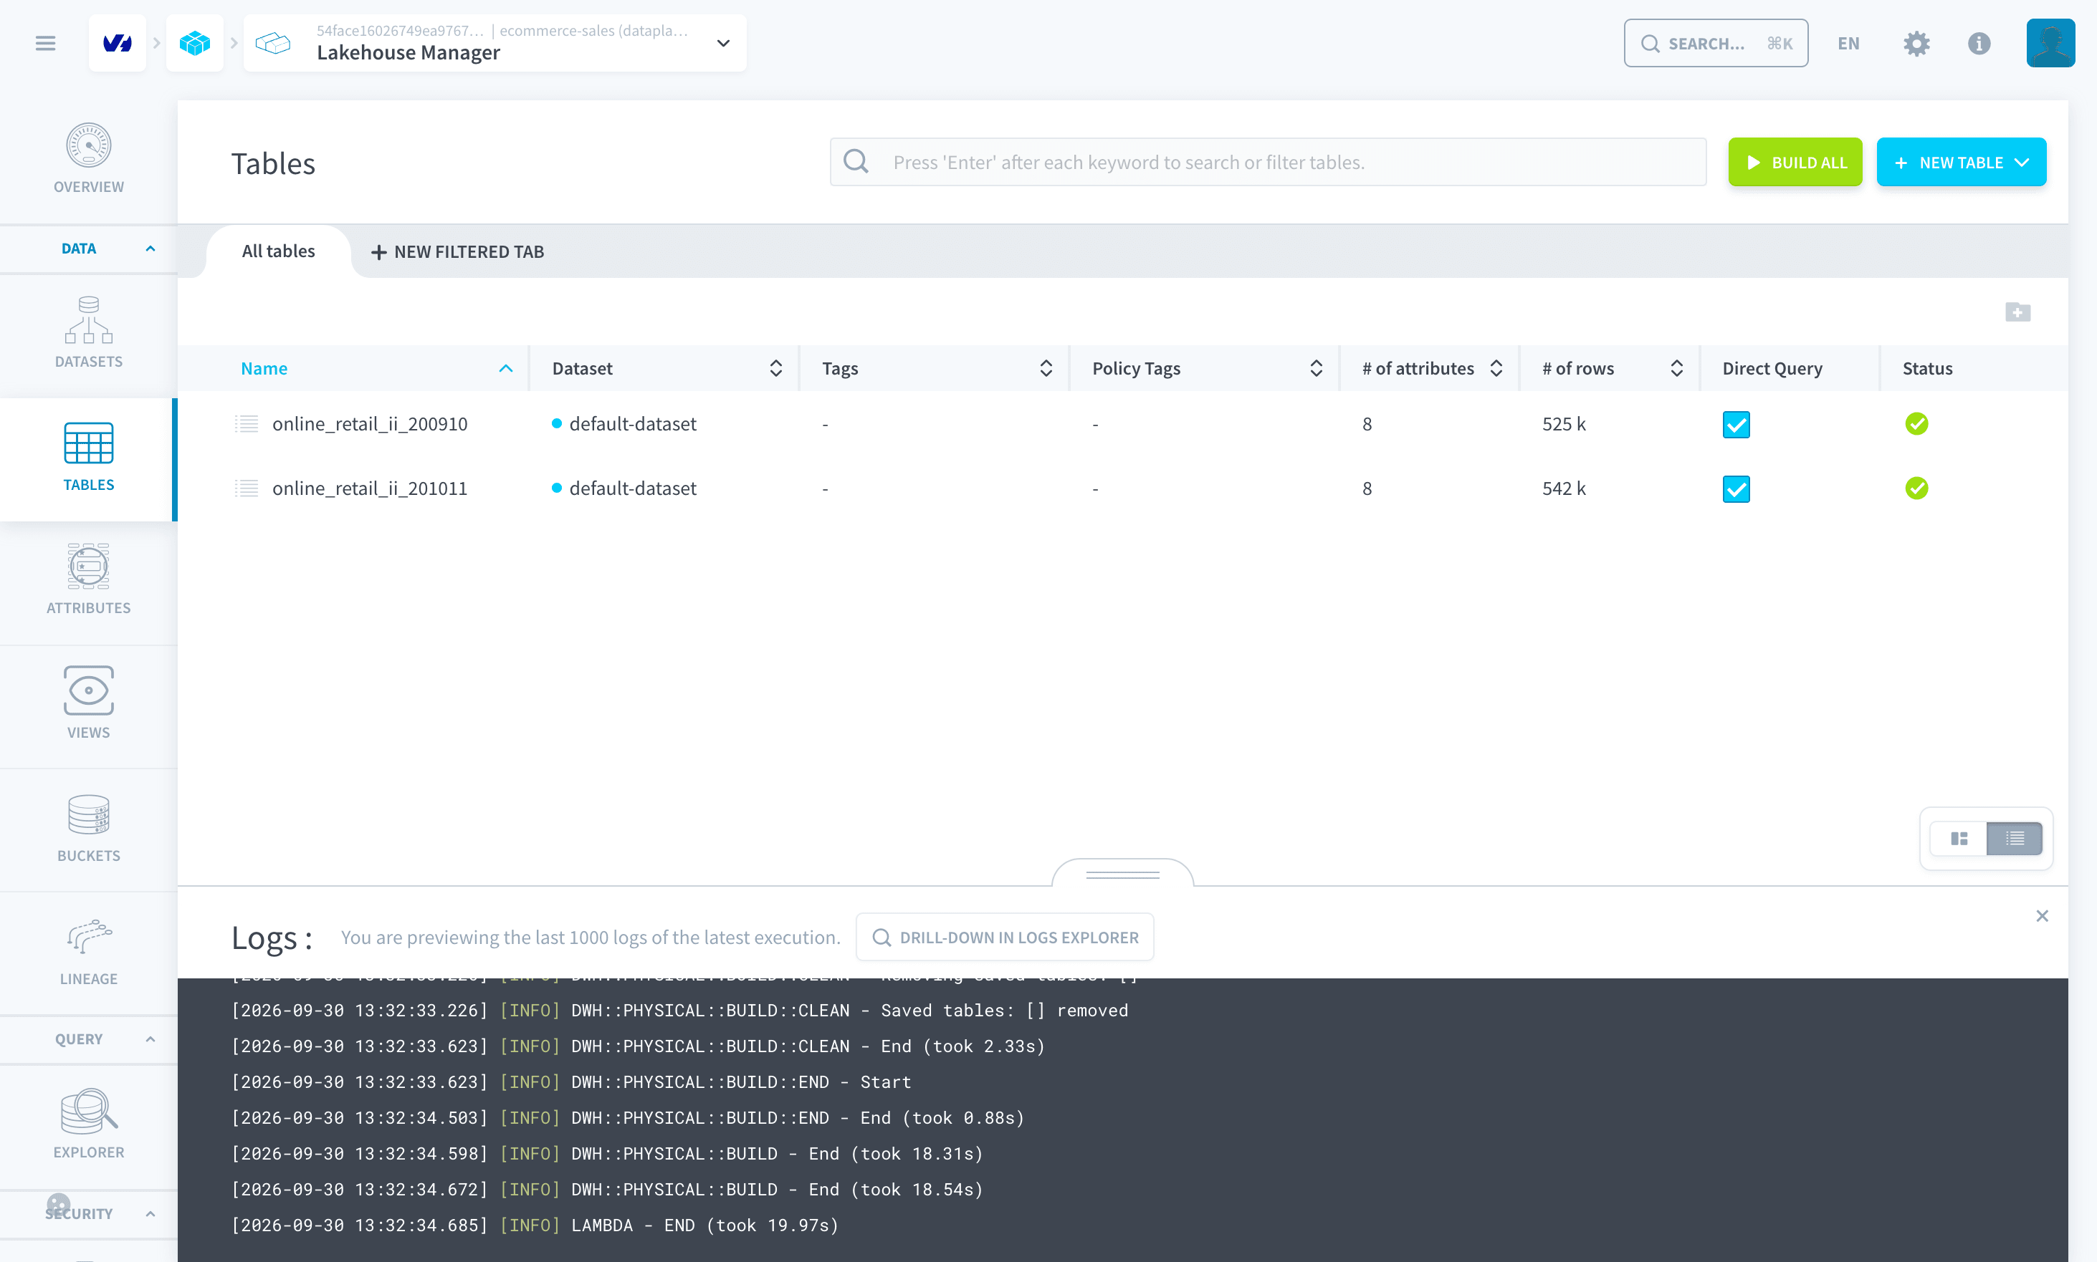
Task: Expand the Lakehouse Manager service dropdown
Action: tap(723, 44)
